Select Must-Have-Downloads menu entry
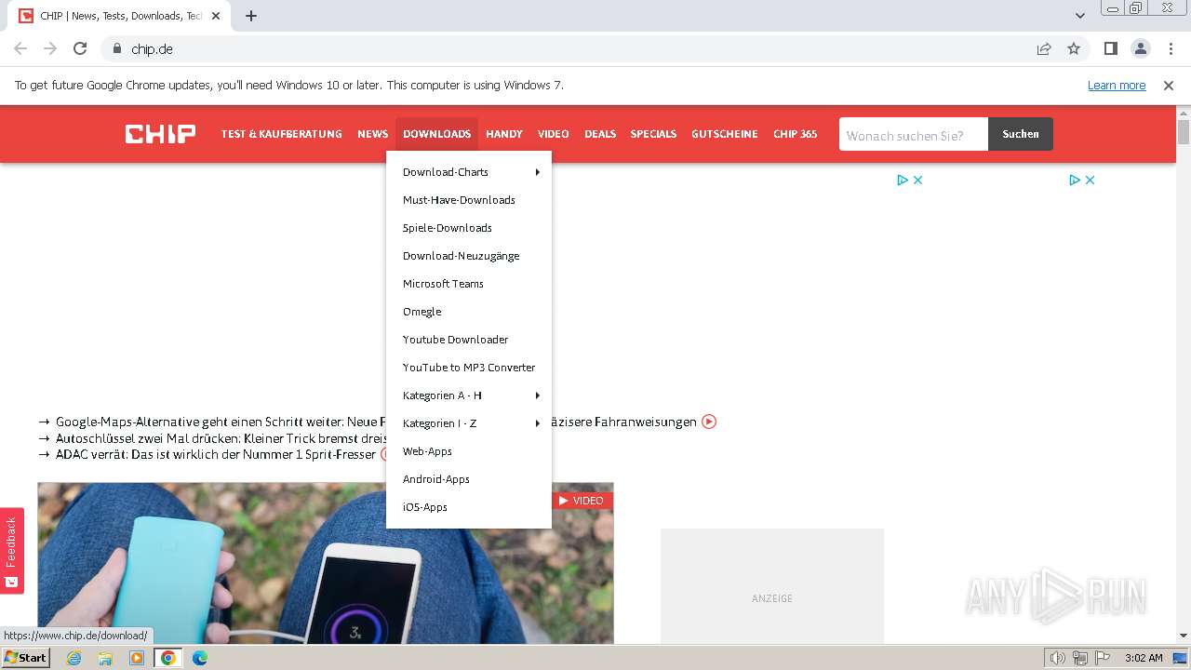 point(469,200)
